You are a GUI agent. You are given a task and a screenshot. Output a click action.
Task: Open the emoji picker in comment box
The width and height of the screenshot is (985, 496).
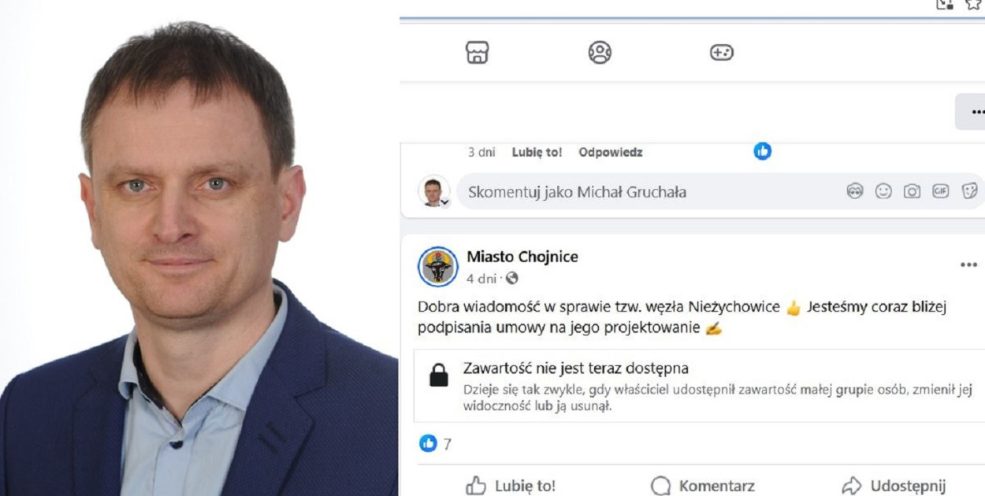(883, 191)
